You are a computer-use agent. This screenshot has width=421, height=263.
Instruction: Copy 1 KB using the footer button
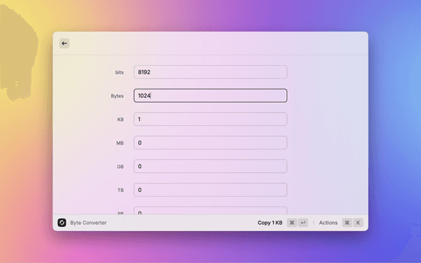click(270, 223)
